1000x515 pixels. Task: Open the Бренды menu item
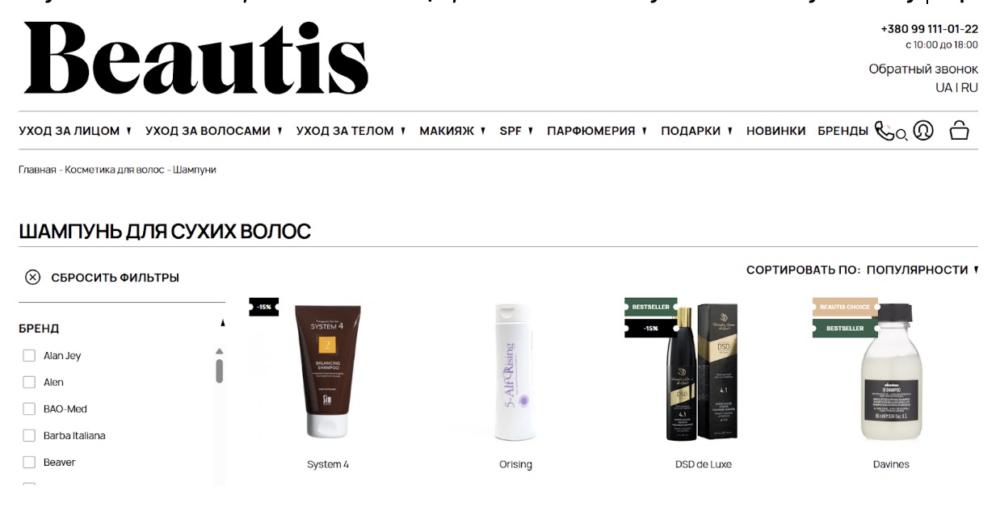(x=842, y=131)
